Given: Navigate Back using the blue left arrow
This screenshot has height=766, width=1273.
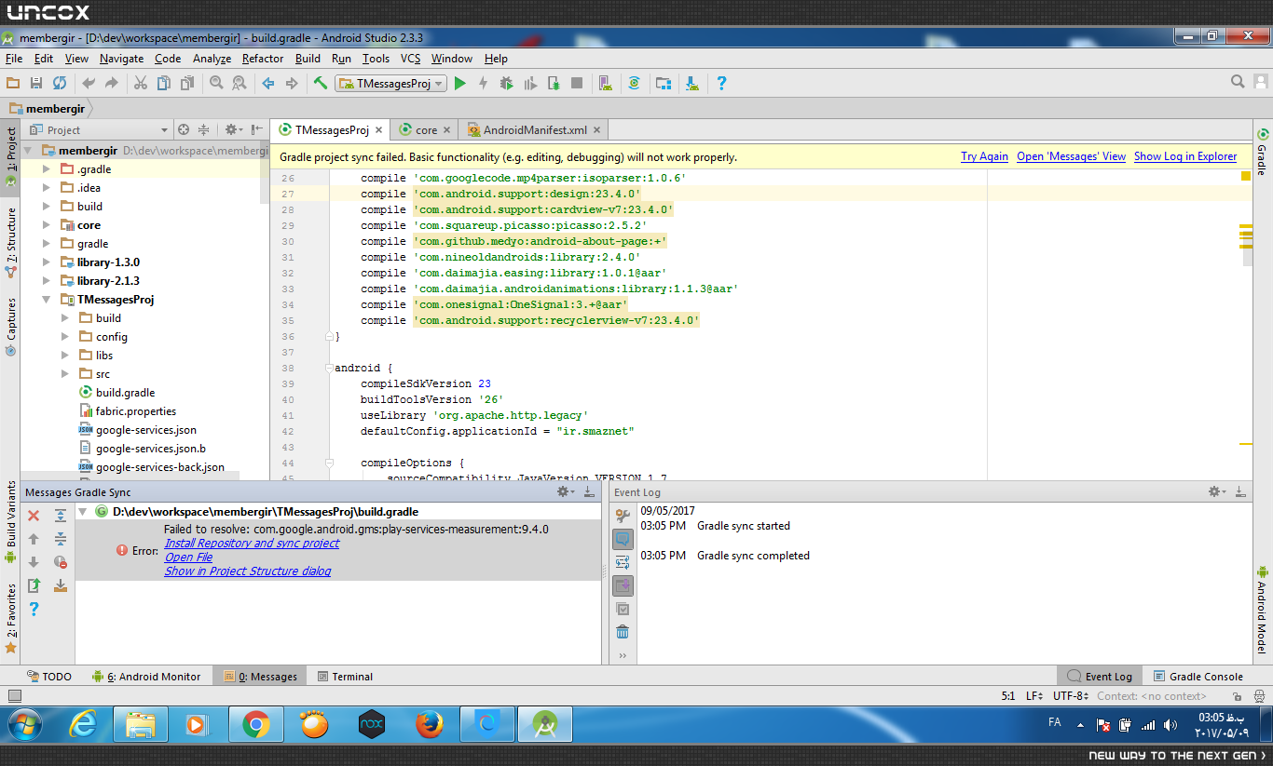Looking at the screenshot, I should pyautogui.click(x=268, y=83).
